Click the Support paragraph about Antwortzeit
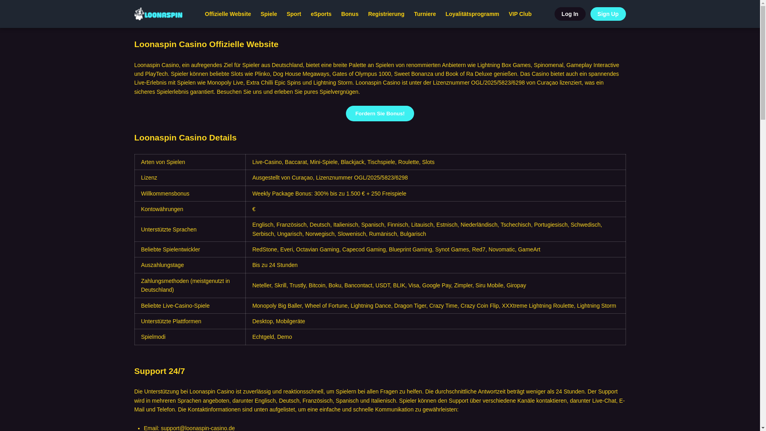Viewport: 766px width, 431px height. pyautogui.click(x=379, y=400)
